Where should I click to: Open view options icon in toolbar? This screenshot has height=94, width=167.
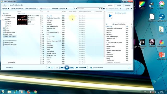coord(74,9)
